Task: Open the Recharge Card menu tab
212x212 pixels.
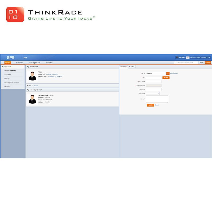Action: click(34, 63)
